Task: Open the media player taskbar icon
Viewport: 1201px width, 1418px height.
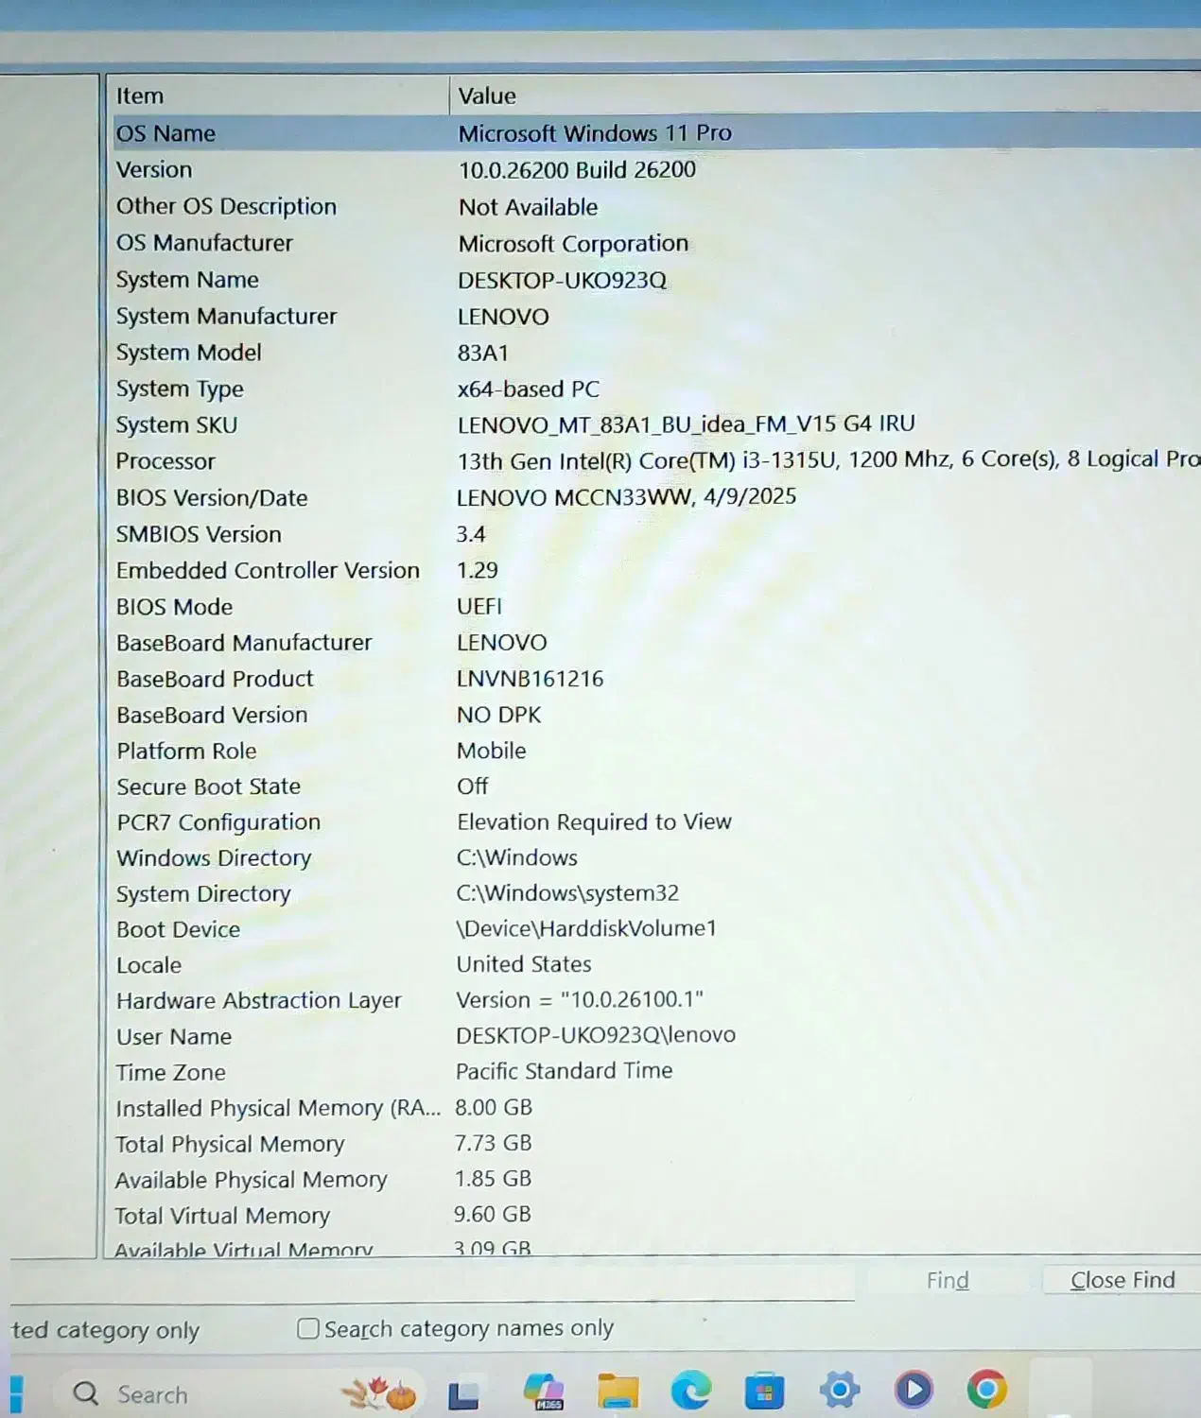Action: [x=914, y=1390]
